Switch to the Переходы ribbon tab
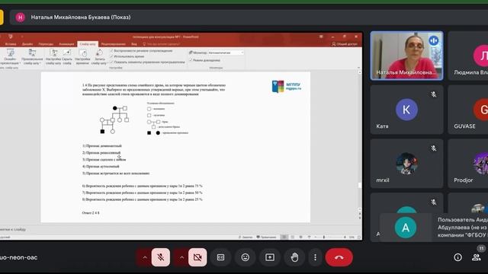The width and height of the screenshot is (488, 274). (46, 44)
